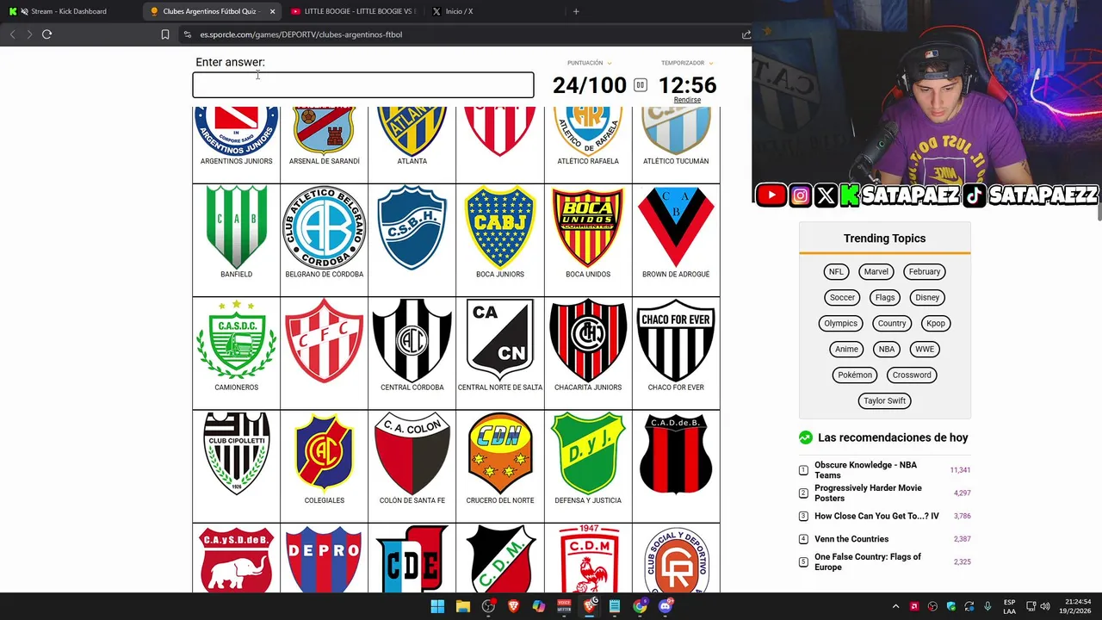Click the unanswered C.S.B.H. blue crest
Viewport: 1102px width, 620px height.
pyautogui.click(x=412, y=227)
